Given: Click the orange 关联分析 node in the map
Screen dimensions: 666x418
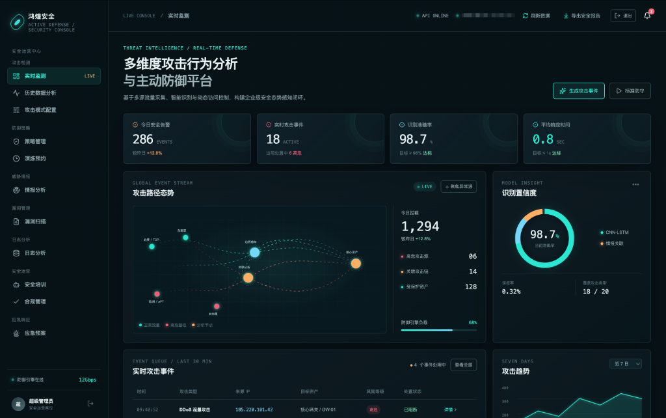Looking at the screenshot, I should click(x=248, y=277).
